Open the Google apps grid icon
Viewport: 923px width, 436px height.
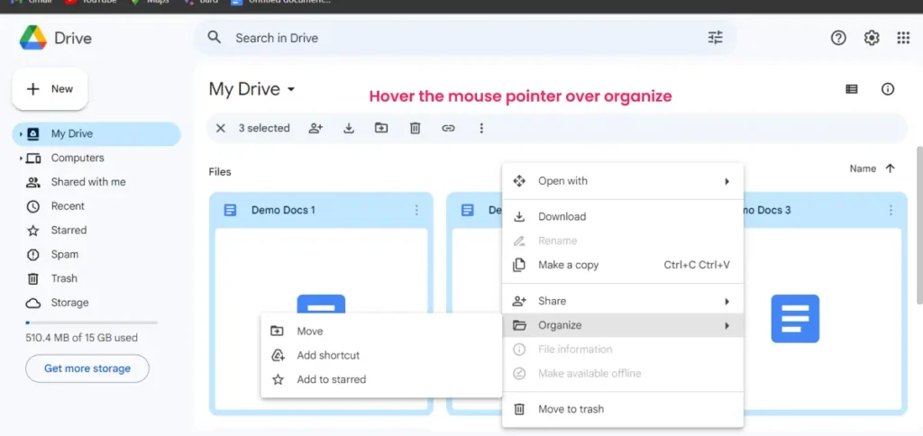coord(903,38)
